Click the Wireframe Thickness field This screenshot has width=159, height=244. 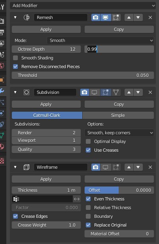coord(46,190)
